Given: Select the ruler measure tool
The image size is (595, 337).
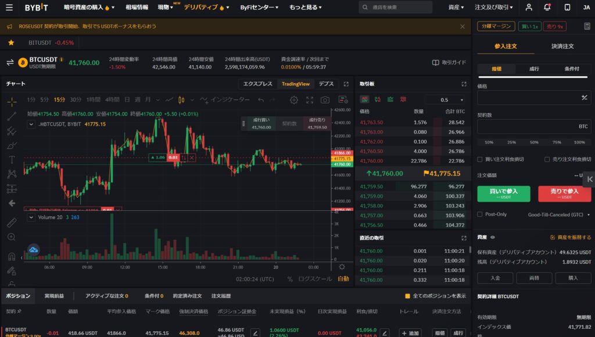Looking at the screenshot, I should point(12,223).
